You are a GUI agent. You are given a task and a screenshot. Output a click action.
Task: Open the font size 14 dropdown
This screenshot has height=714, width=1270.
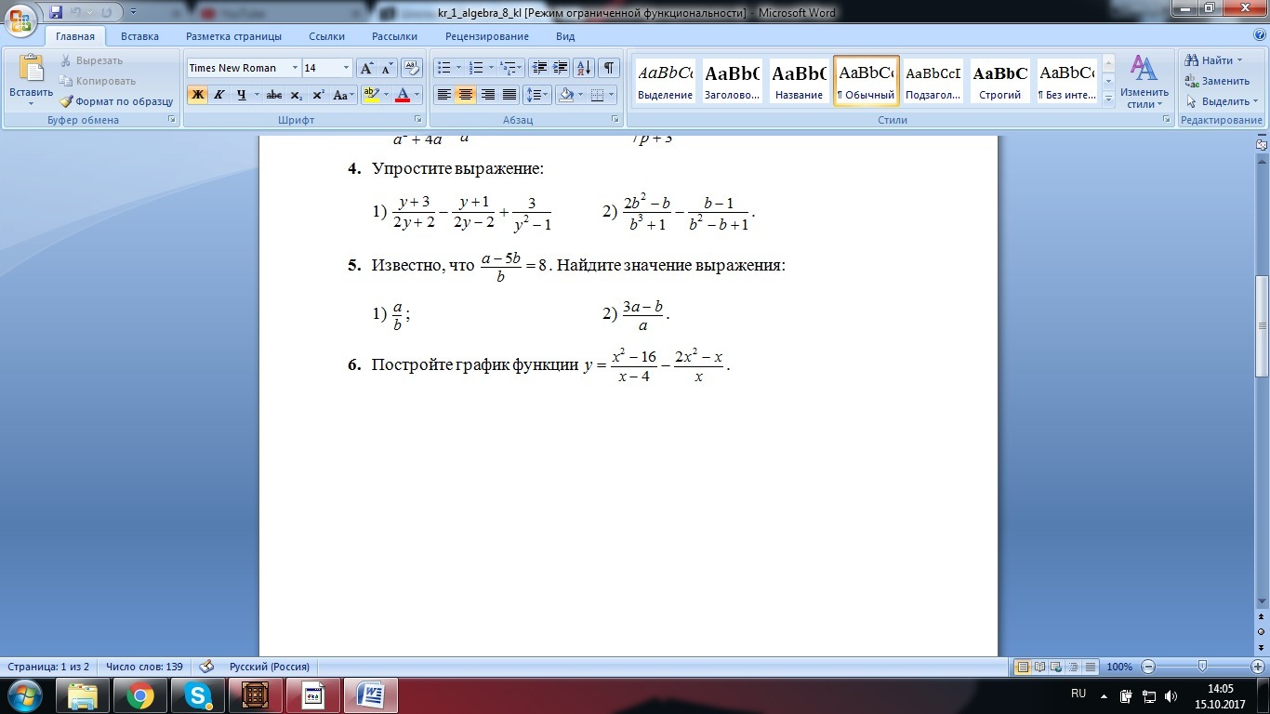347,68
